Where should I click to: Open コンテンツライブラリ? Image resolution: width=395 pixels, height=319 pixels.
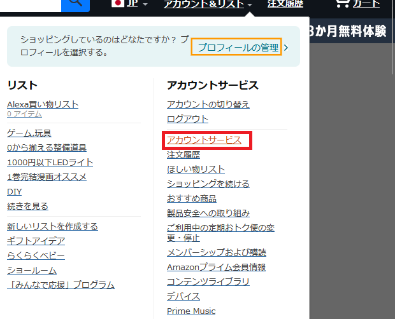208,282
